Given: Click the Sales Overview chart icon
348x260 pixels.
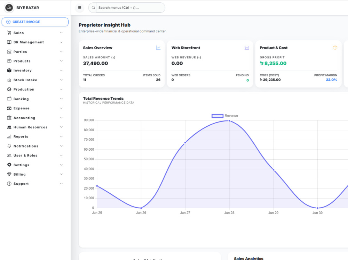Looking at the screenshot, I should [158, 48].
